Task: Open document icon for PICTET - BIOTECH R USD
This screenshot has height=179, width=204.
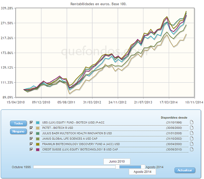Action: [x=191, y=128]
